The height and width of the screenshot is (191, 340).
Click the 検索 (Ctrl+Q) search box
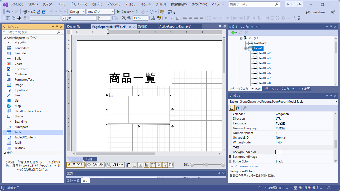pyautogui.click(x=254, y=4)
